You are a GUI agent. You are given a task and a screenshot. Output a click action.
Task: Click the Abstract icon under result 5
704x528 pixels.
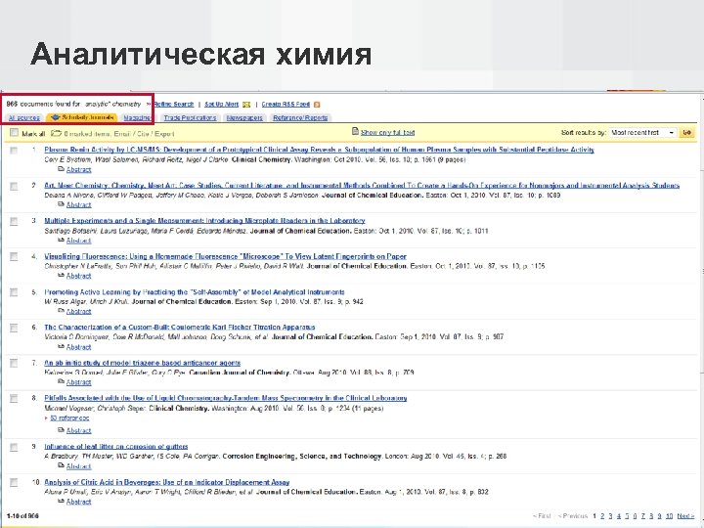pos(61,311)
